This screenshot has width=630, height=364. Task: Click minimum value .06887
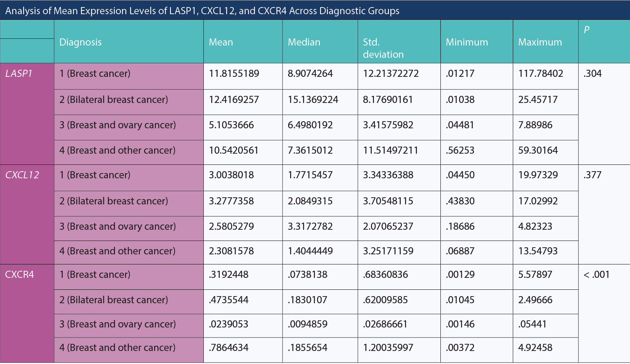coord(460,251)
